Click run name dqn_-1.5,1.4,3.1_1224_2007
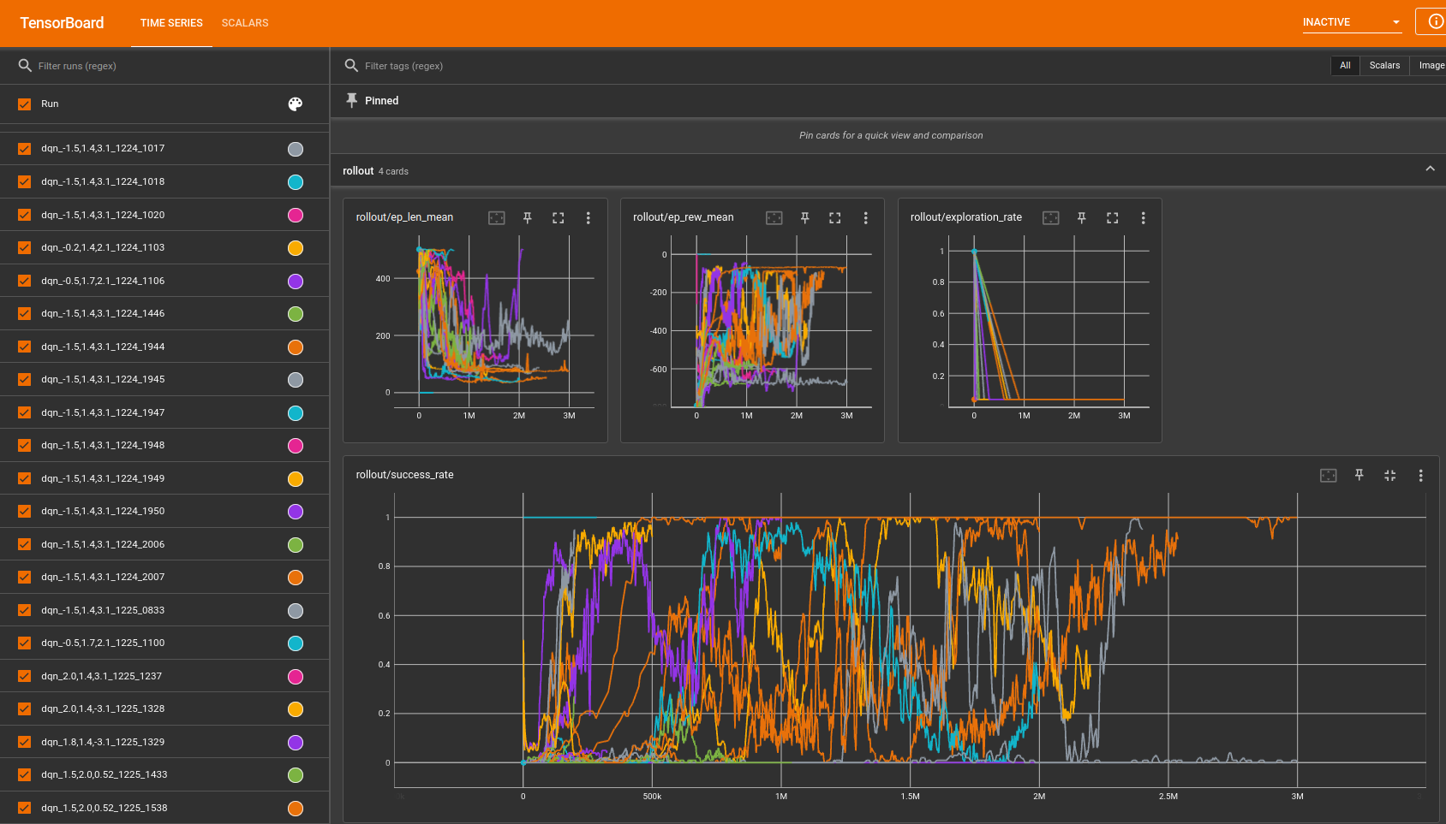 point(103,578)
